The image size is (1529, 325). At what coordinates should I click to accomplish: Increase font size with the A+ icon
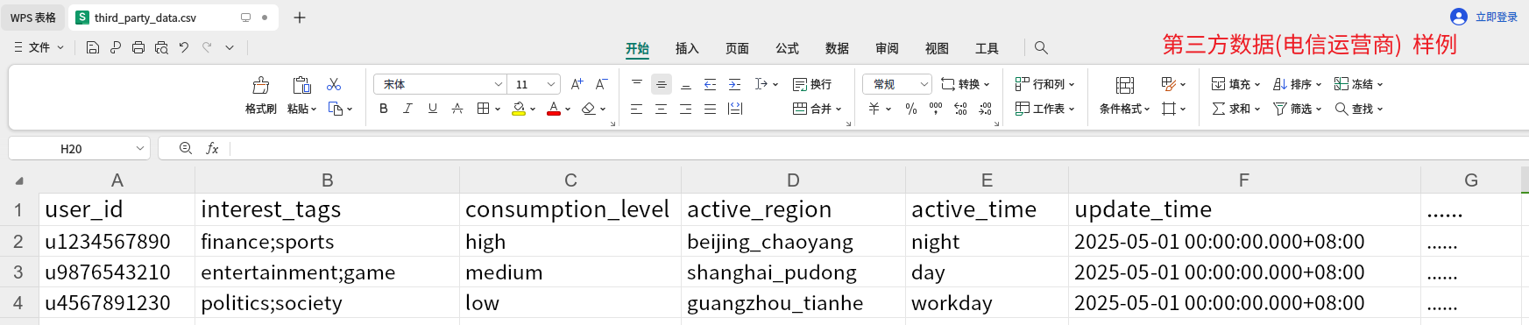tap(577, 84)
